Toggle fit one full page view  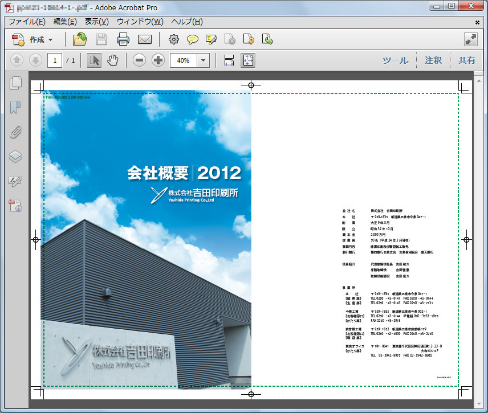[248, 60]
